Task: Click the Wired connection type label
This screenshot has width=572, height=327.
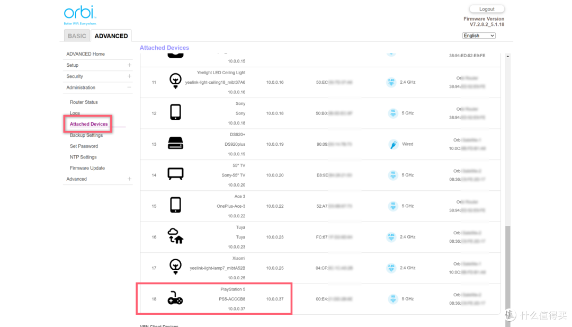Action: 407,144
